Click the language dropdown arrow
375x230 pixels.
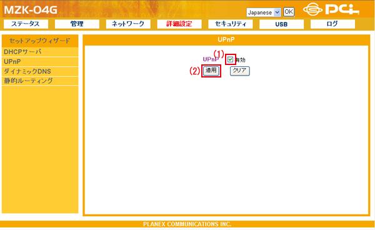(277, 12)
